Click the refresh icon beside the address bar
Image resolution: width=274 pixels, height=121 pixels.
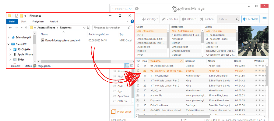click(88, 28)
